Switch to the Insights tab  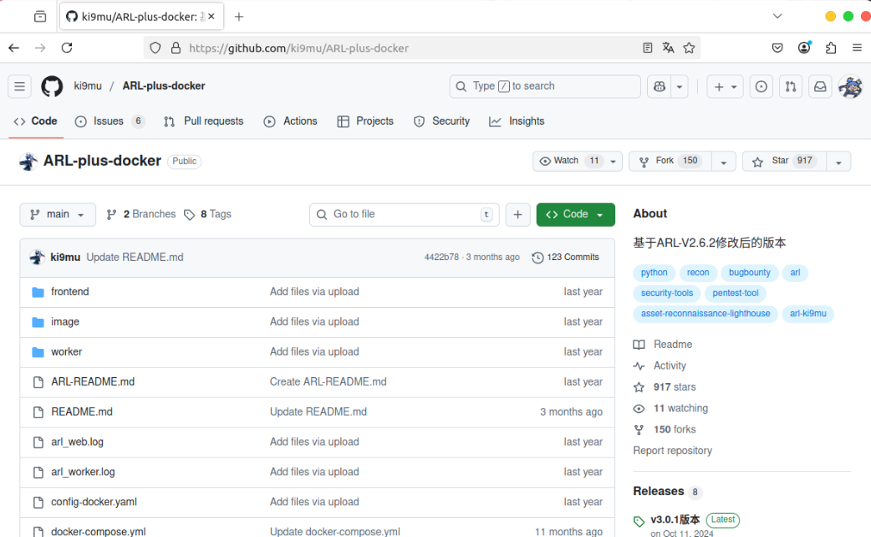[517, 121]
